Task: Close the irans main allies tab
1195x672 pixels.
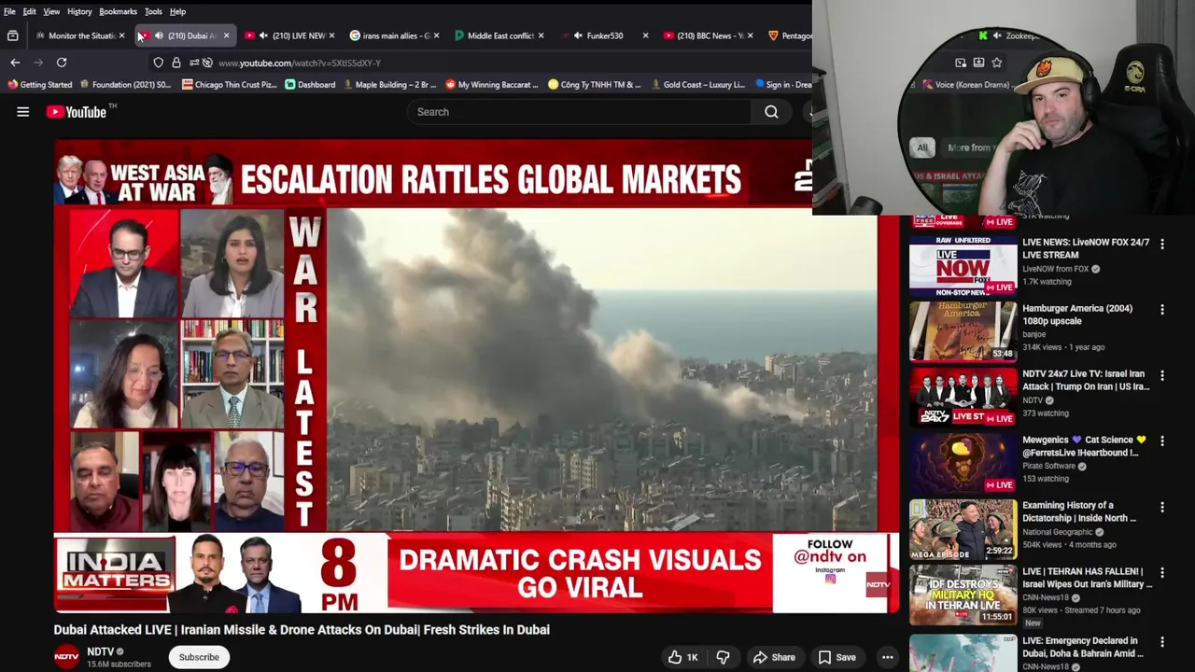Action: pos(436,35)
